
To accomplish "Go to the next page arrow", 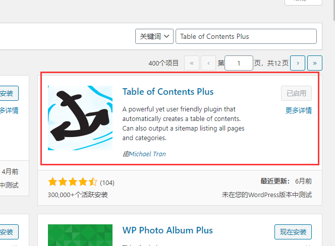I will click(298, 63).
